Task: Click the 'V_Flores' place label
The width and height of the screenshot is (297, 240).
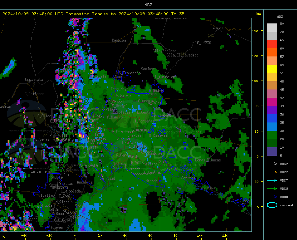Action: (55, 227)
